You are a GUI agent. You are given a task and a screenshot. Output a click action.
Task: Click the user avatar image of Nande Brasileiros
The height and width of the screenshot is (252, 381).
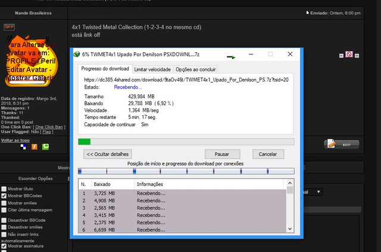pos(31,61)
